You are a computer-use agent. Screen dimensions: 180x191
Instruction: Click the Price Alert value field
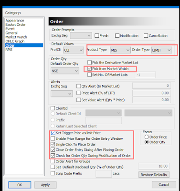pos(151,93)
